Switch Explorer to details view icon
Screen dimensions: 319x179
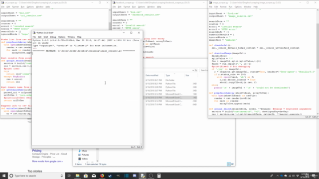point(229,164)
